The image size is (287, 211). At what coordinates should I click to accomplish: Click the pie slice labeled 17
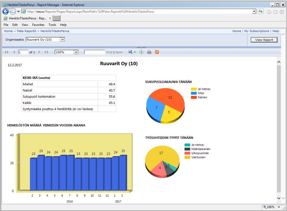coord(161,153)
